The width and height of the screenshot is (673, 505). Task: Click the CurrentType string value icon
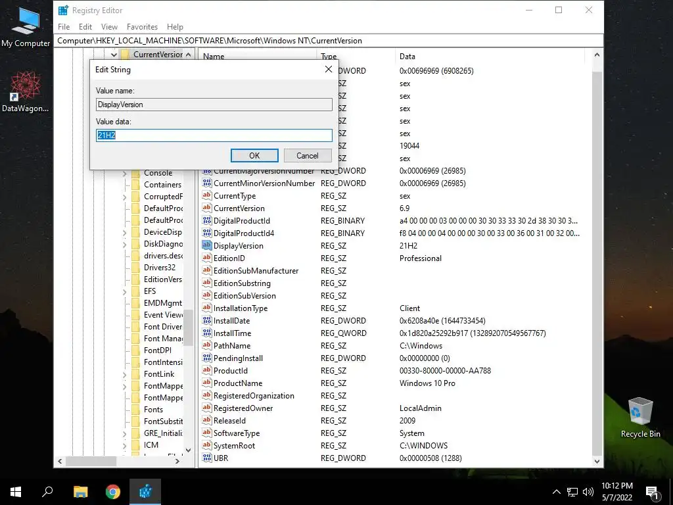coord(207,195)
